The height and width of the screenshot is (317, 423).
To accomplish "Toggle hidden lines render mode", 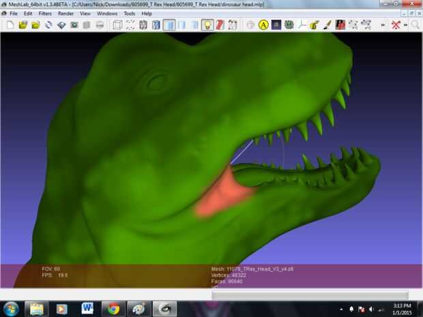I will tap(156, 25).
